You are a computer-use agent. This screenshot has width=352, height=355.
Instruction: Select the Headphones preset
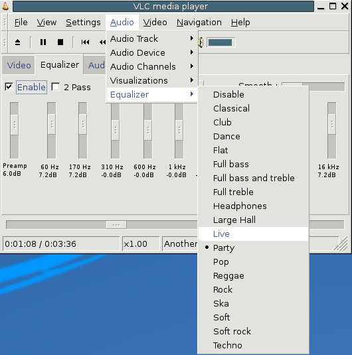(253, 206)
